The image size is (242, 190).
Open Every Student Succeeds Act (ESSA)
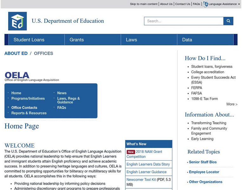tap(213, 80)
